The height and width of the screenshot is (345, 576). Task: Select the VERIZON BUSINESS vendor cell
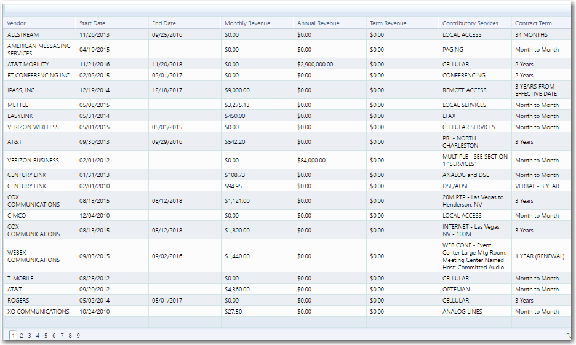[39, 160]
